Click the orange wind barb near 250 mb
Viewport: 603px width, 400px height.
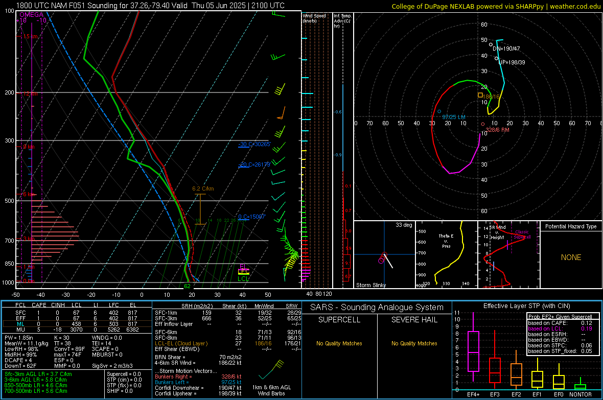click(x=282, y=113)
